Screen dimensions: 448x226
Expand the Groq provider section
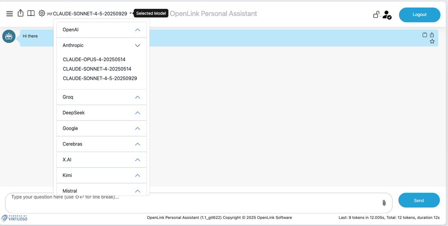[x=101, y=97]
